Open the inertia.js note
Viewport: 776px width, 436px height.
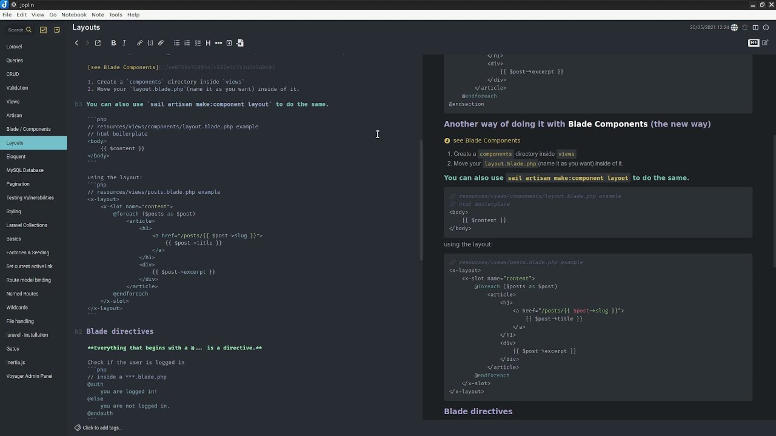[33, 362]
